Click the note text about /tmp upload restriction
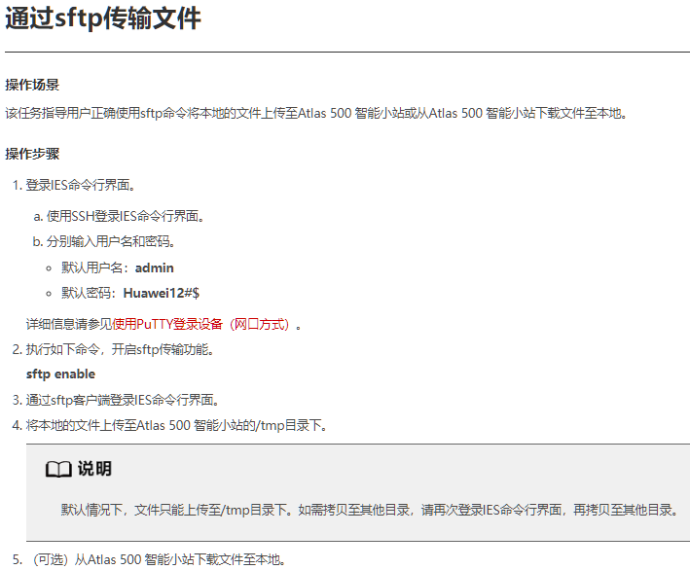The height and width of the screenshot is (570, 690). click(368, 509)
